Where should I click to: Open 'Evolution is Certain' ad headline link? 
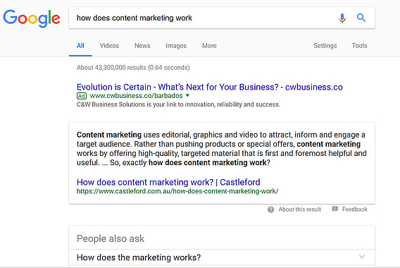coord(209,87)
